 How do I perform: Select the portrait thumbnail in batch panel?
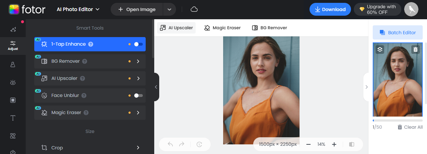[398, 79]
